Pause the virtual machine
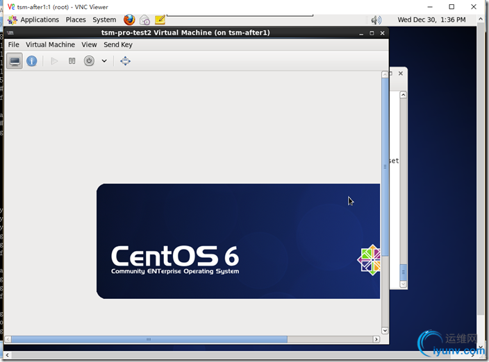 72,61
